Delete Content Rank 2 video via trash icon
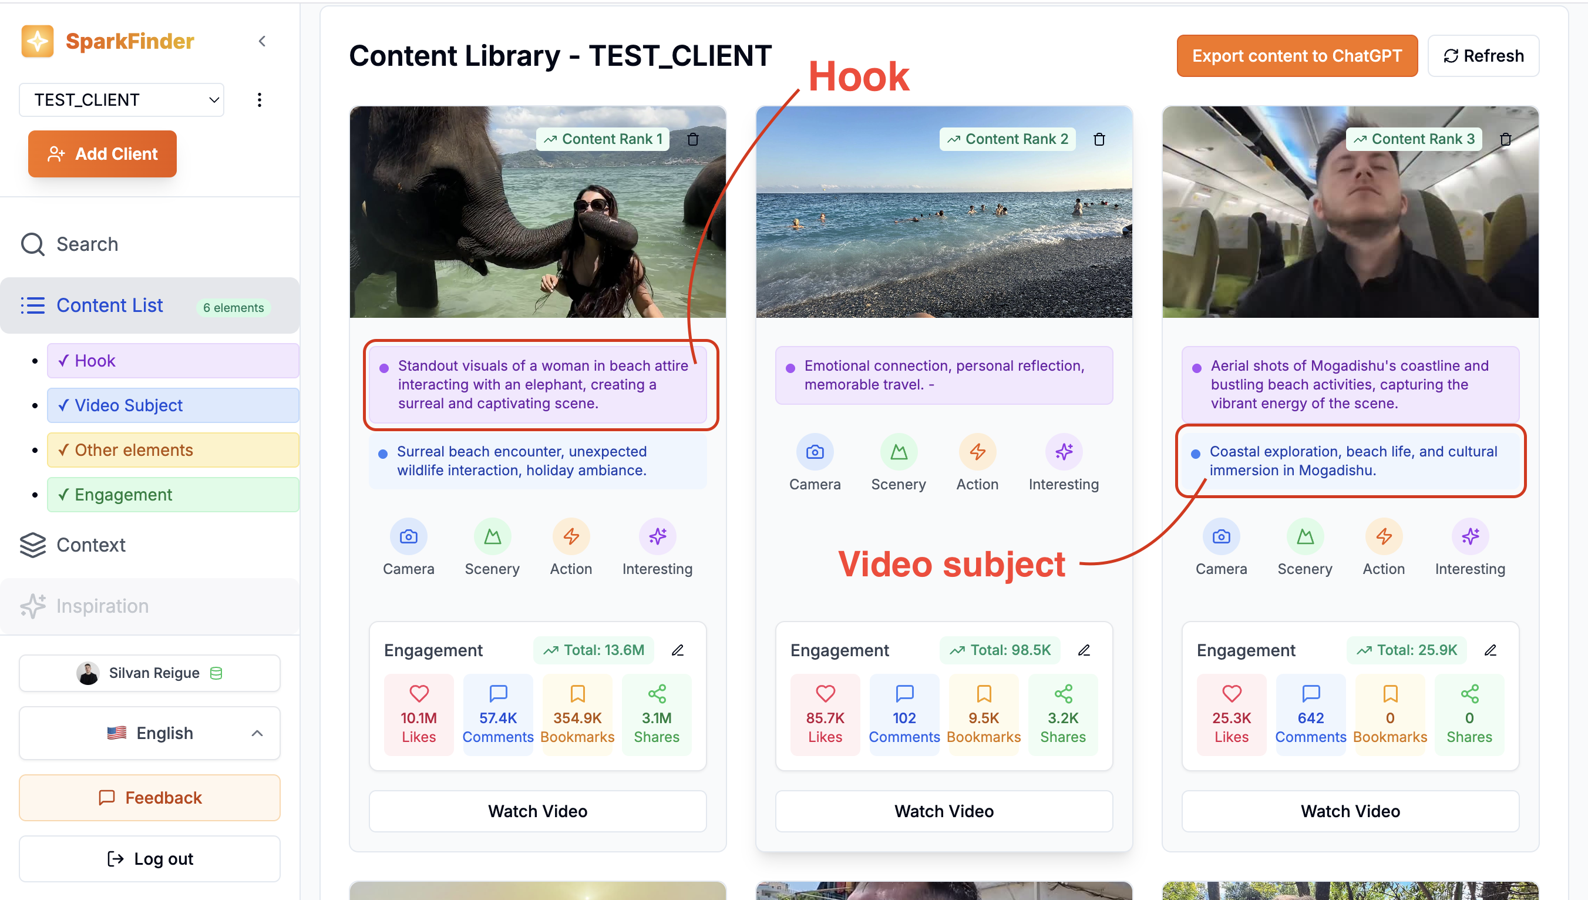Viewport: 1588px width, 900px height. tap(1099, 139)
